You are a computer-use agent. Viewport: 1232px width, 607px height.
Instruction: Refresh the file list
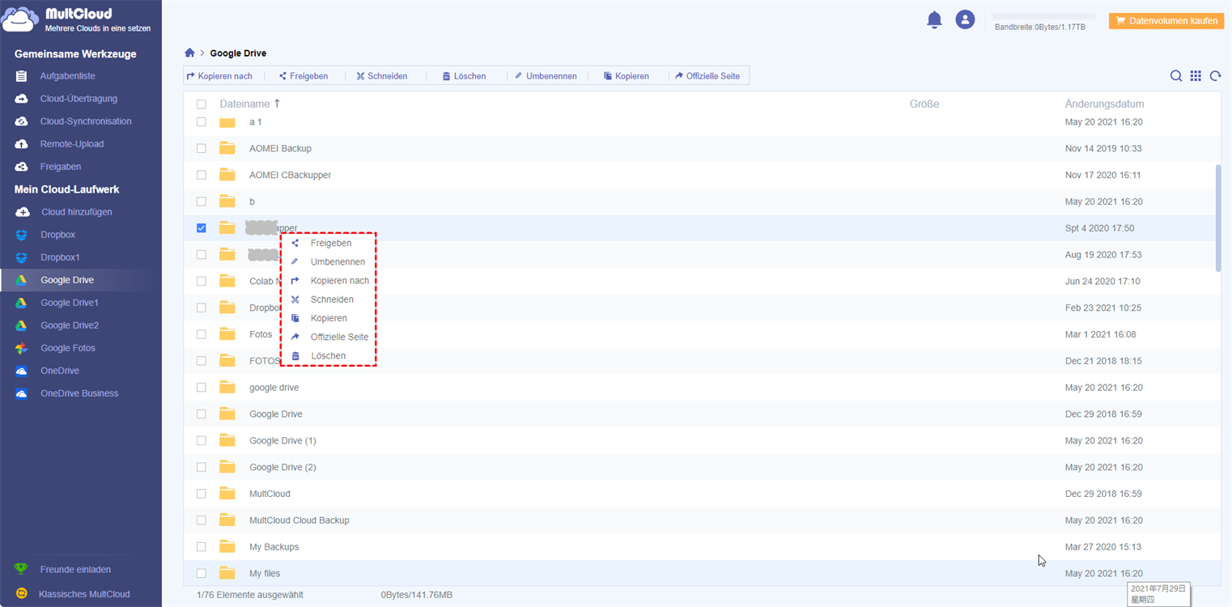coord(1215,76)
